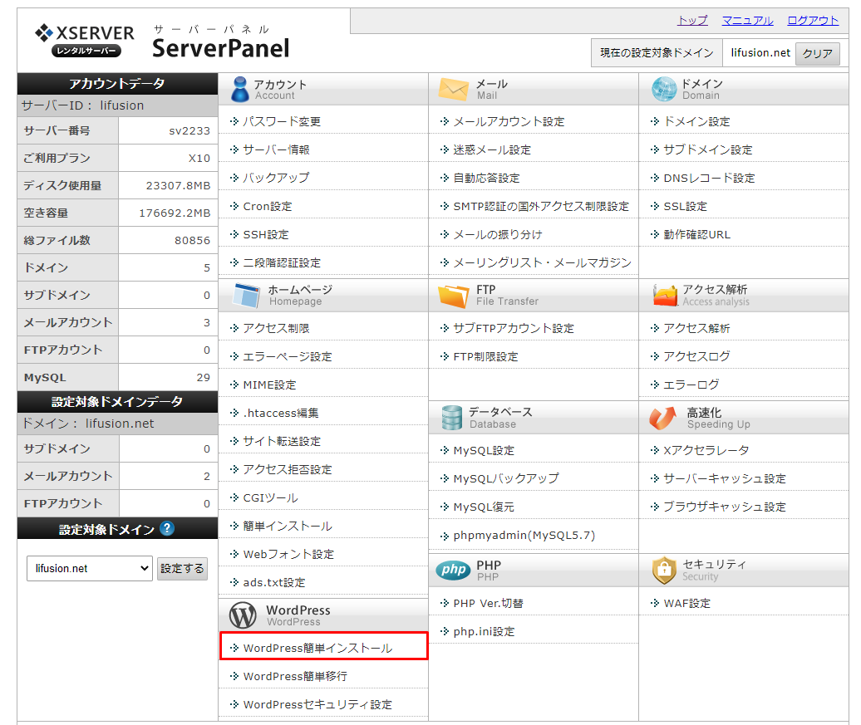Click the クリア button

coord(818,54)
